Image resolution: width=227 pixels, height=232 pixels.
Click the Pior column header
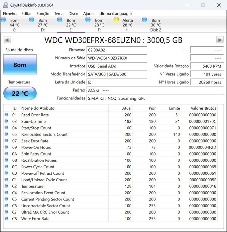[x=145, y=108]
